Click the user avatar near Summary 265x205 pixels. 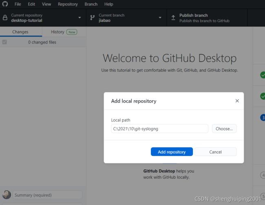[x=7, y=195]
